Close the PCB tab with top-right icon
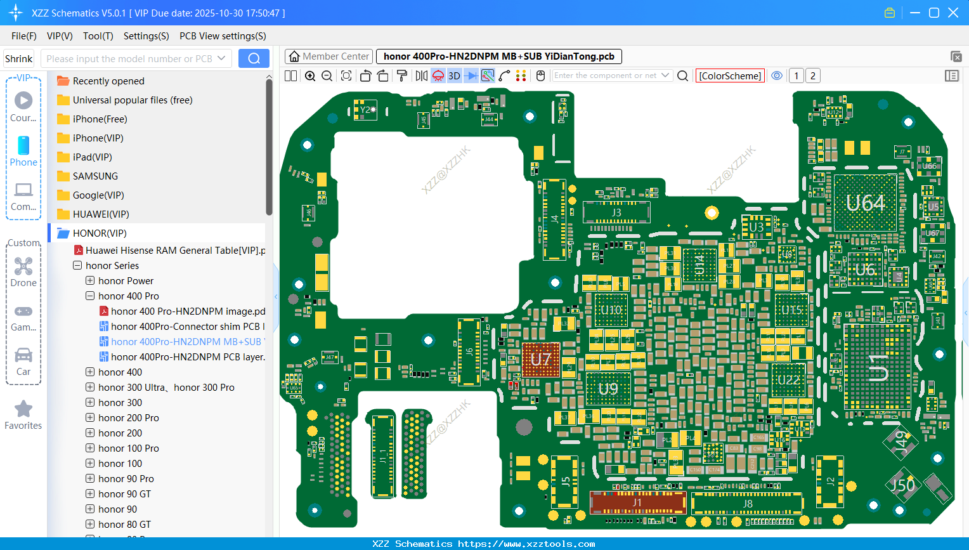The image size is (969, 550). 956,56
